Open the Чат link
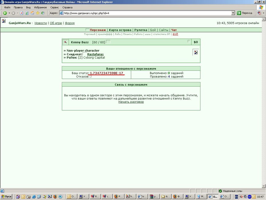The height and width of the screenshot is (200, 266). coord(174,30)
